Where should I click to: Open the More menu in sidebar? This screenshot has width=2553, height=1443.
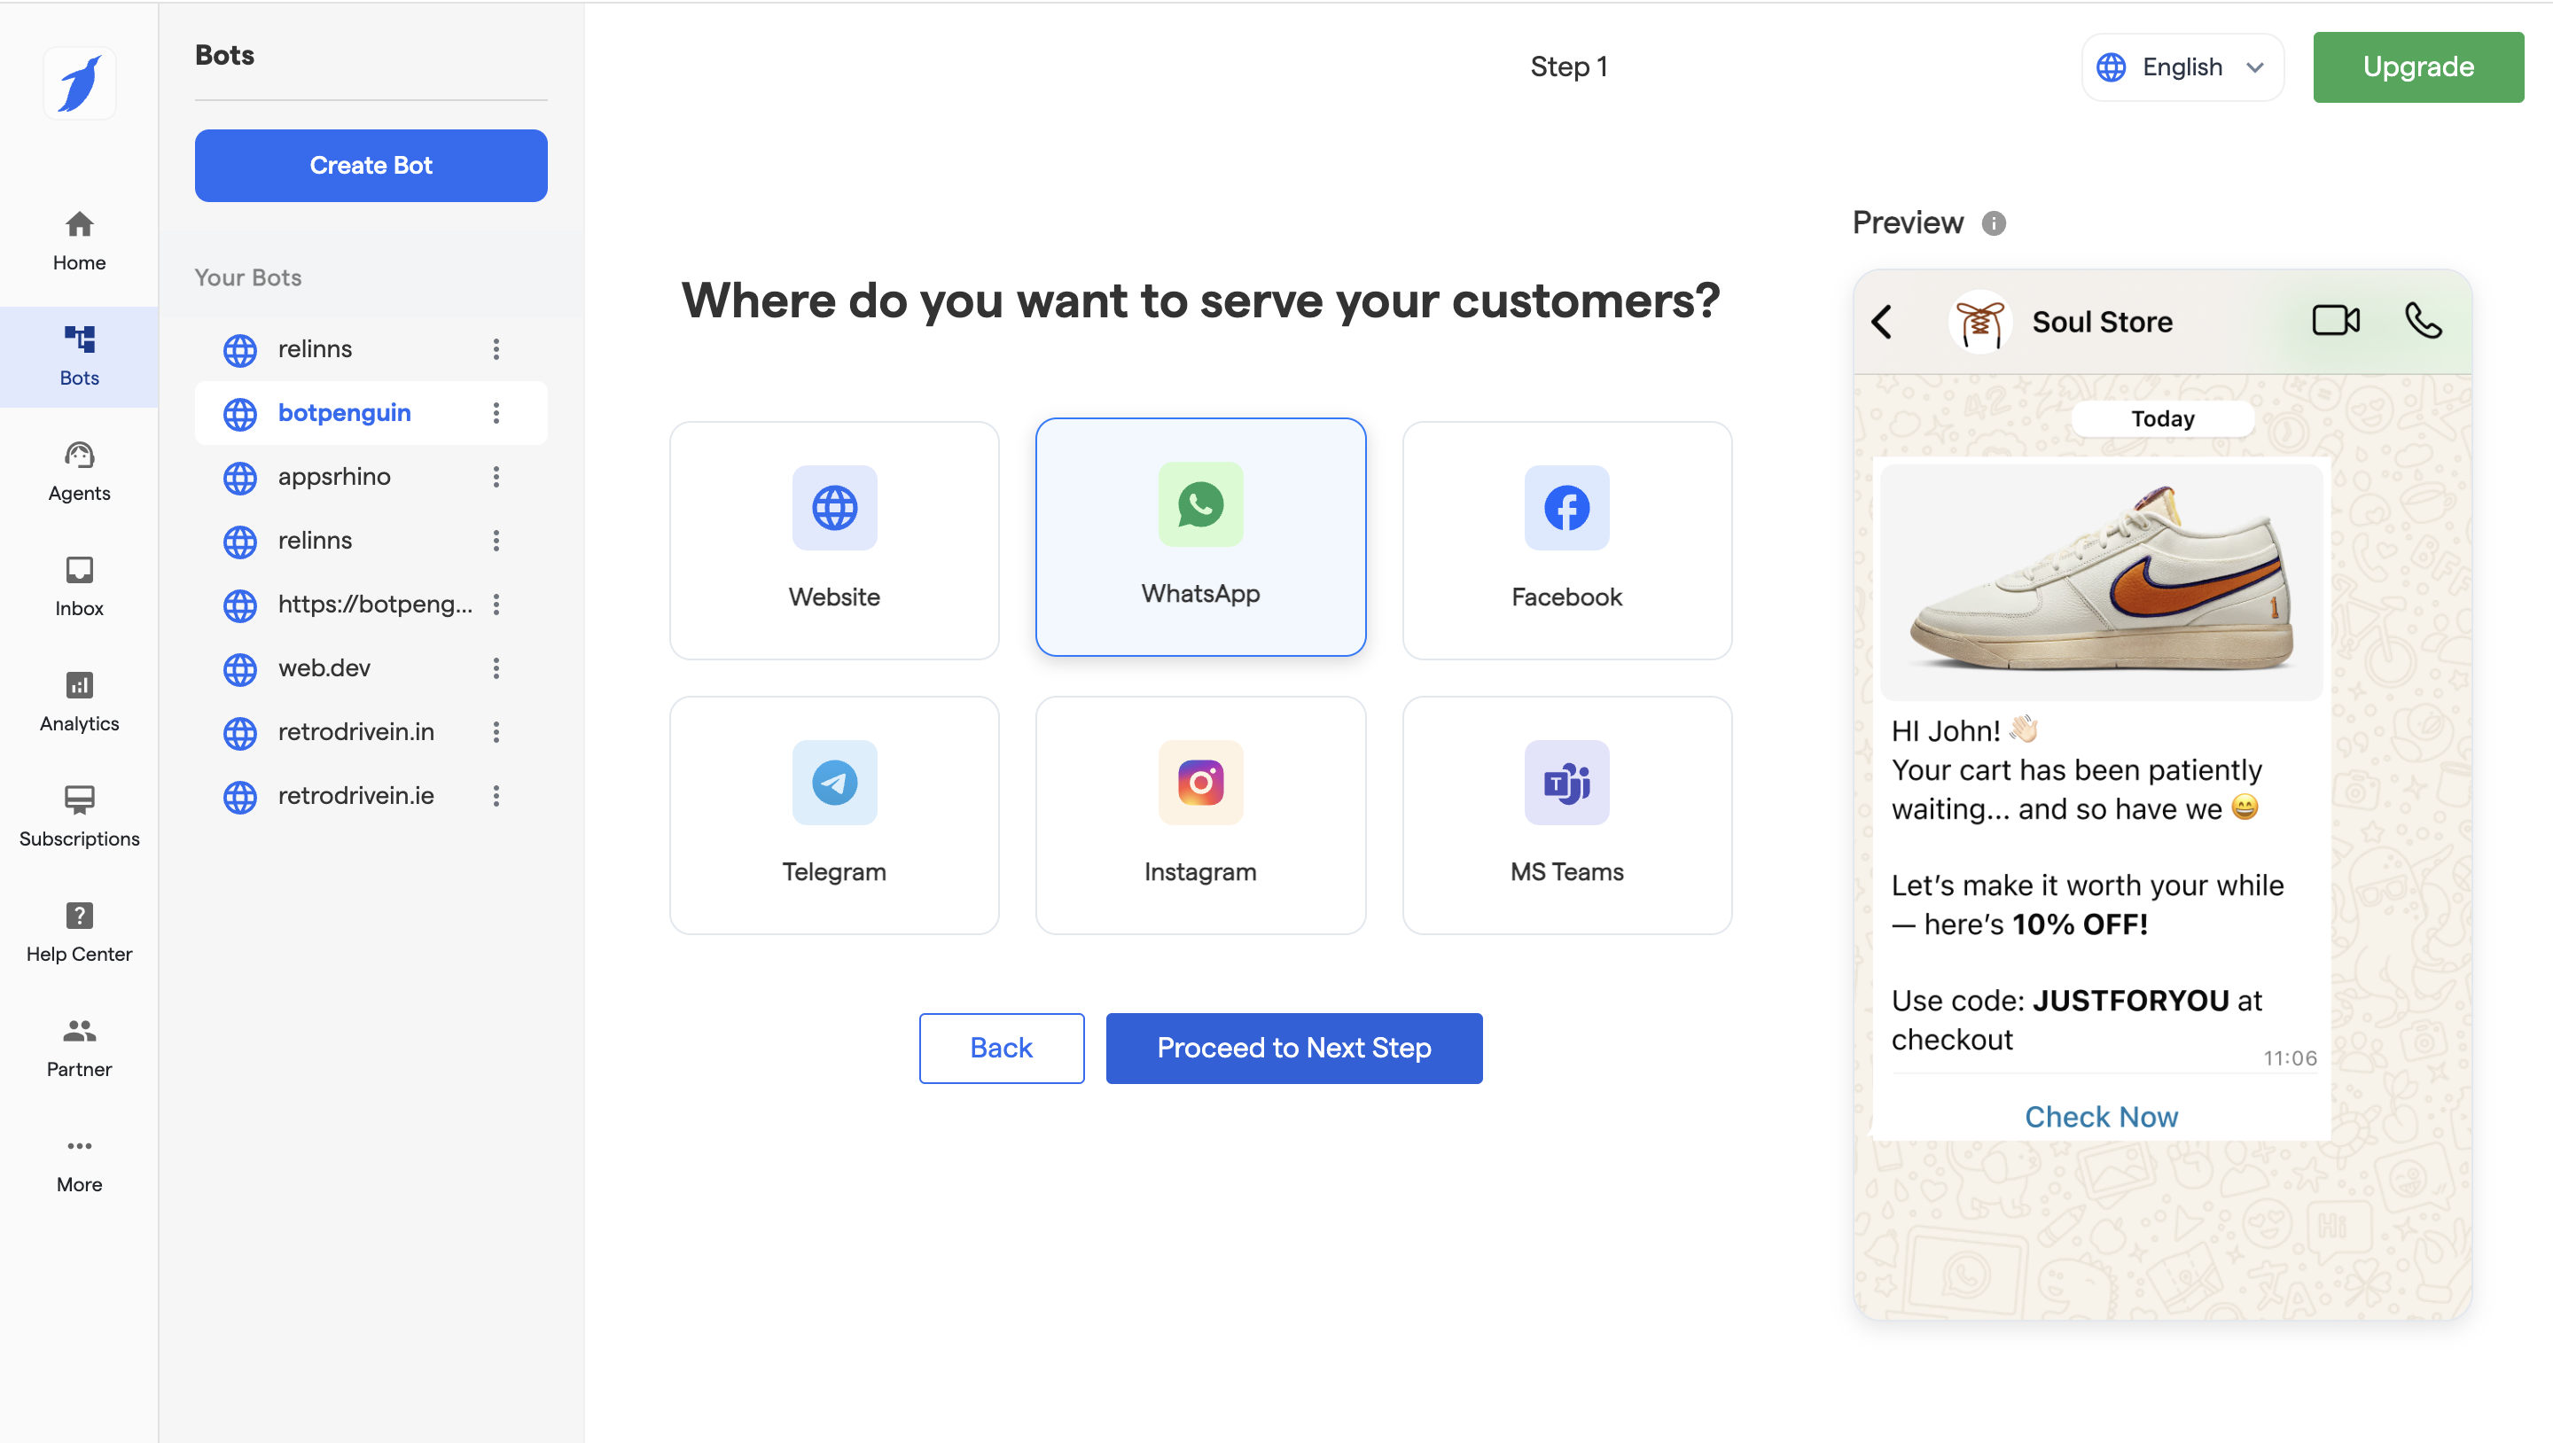[79, 1163]
